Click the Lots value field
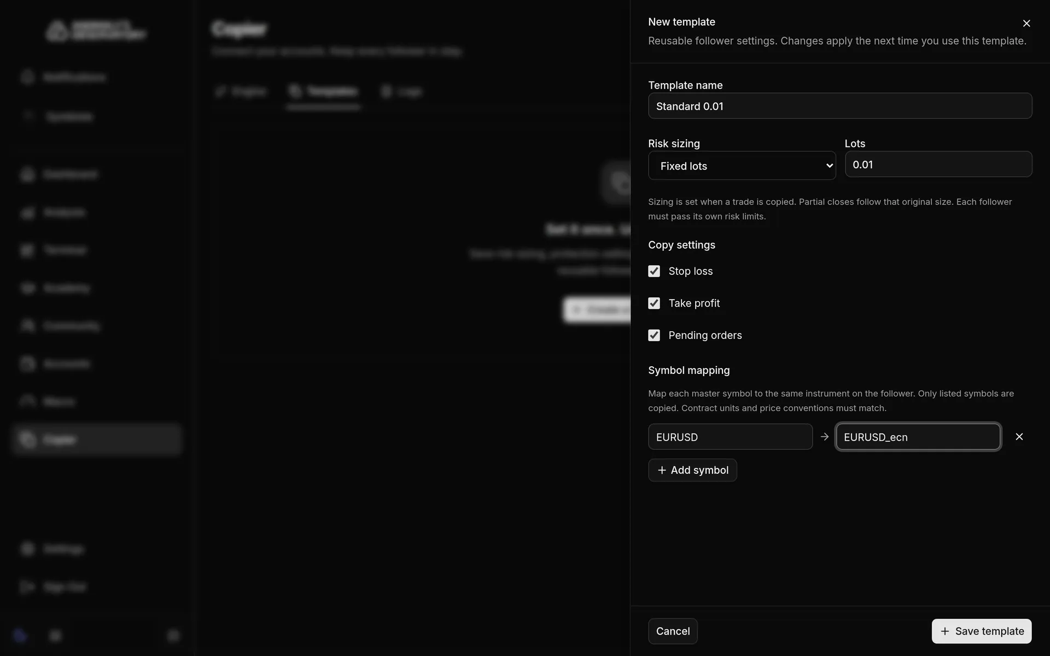 point(938,165)
